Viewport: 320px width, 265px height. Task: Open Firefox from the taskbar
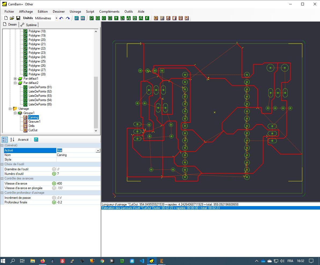(42, 261)
